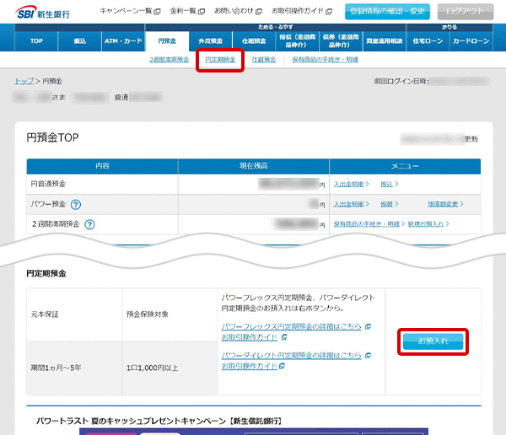Open お問い合わせ link in header
This screenshot has height=435, width=506.
pyautogui.click(x=238, y=11)
